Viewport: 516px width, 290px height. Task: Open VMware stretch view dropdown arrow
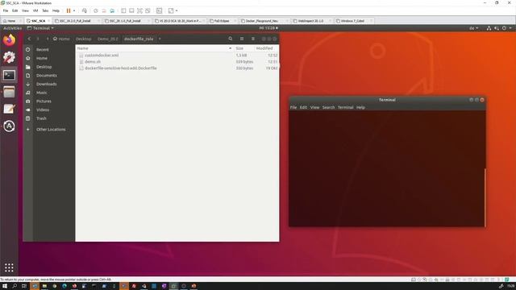coord(177,10)
